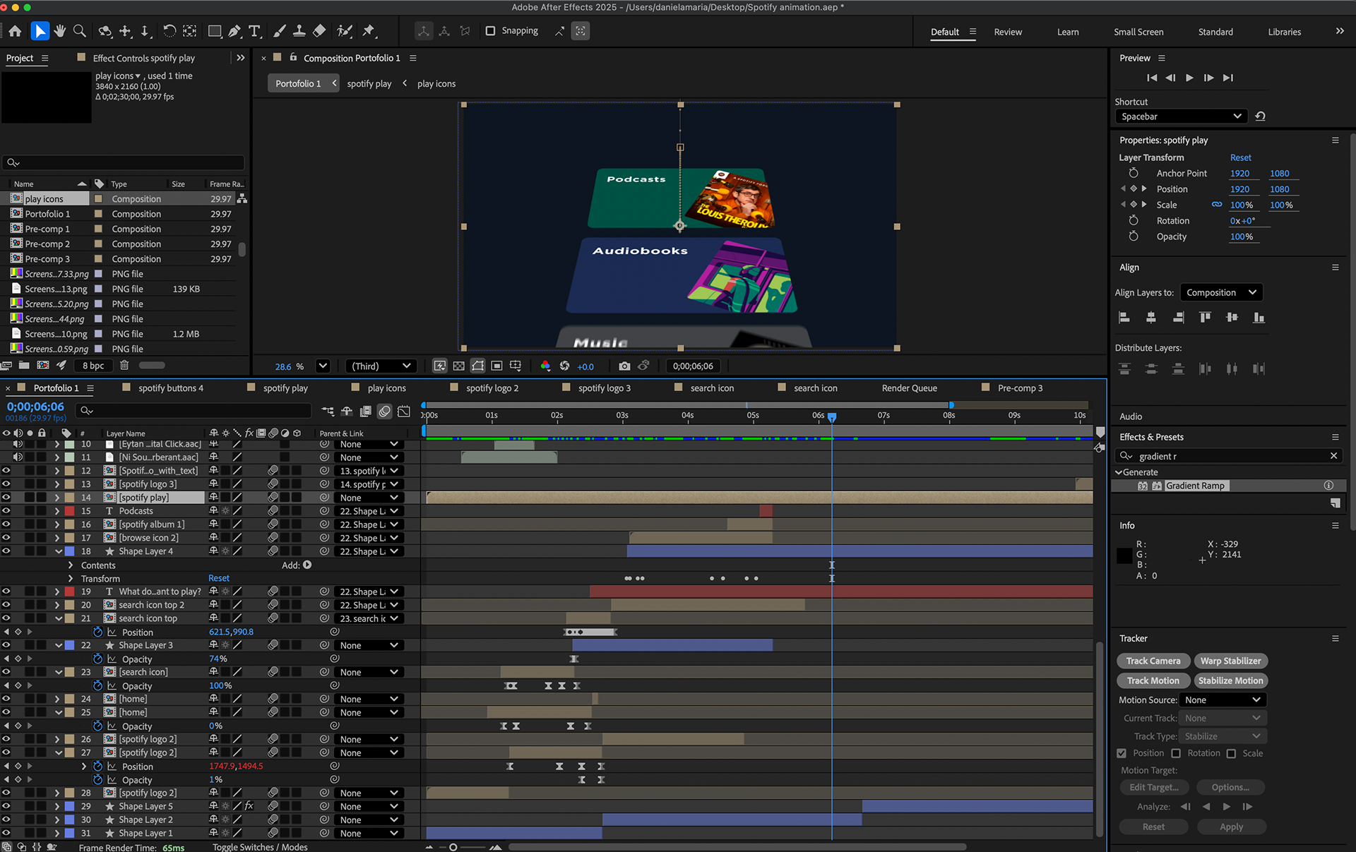
Task: Hide the Podcasts layer using its eye icon
Action: 6,510
